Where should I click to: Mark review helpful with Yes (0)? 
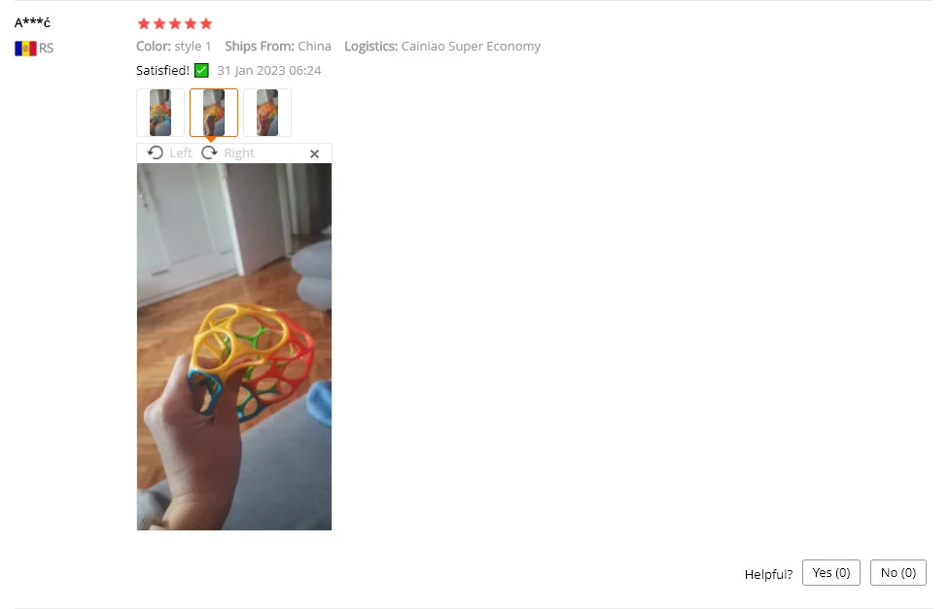(x=831, y=573)
